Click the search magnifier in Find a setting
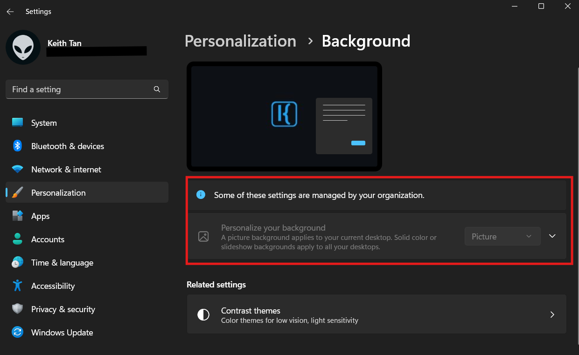 pyautogui.click(x=157, y=89)
